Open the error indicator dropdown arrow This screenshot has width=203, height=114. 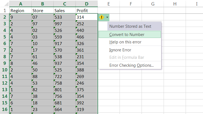coord(107,17)
